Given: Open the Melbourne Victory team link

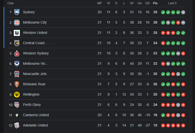Looking at the screenshot, I should click(36, 63).
